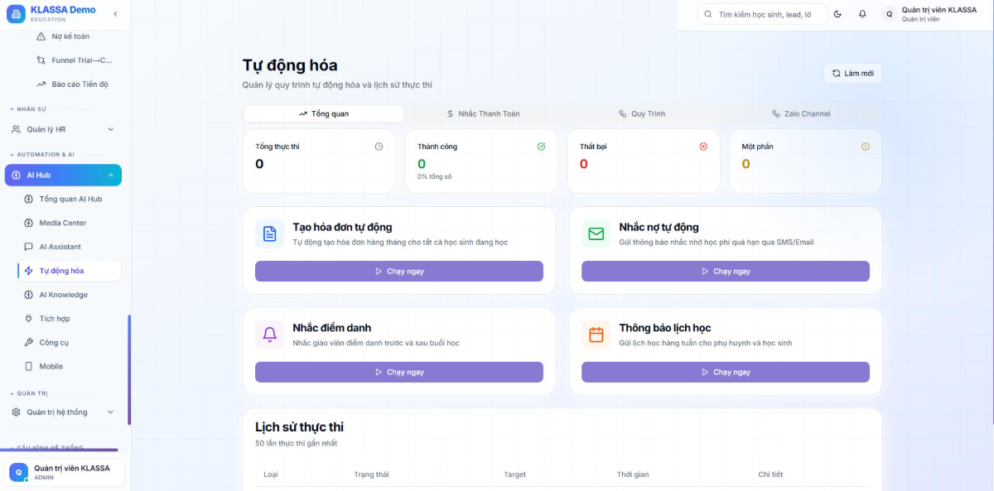The image size is (994, 491).
Task: Open Quản trị viên KLASSA profile menu
Action: tap(929, 14)
